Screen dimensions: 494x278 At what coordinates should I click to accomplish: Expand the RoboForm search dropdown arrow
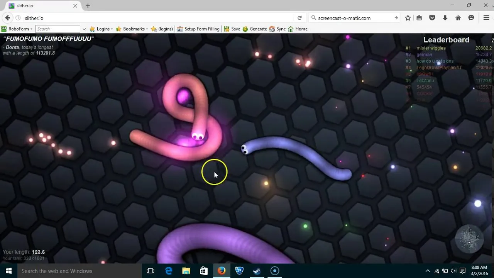coord(84,29)
